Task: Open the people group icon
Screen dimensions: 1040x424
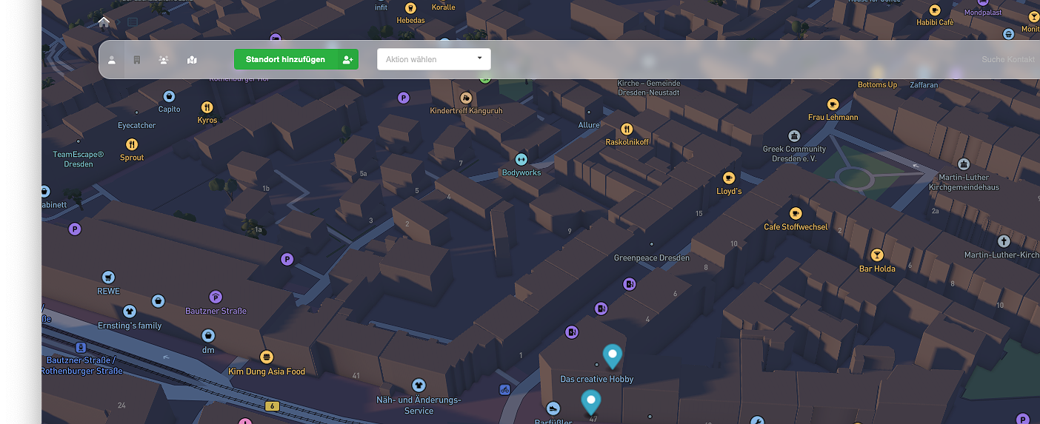Action: tap(164, 60)
